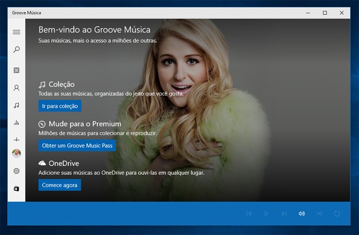Screen dimensions: 359x235
Task: Click the 'Coleção' heading text
Action: pyautogui.click(x=61, y=85)
